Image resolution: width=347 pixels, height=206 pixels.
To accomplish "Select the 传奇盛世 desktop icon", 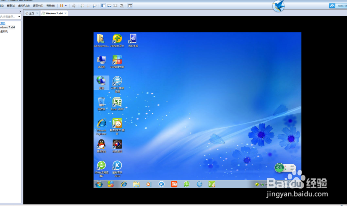I will coord(117,146).
